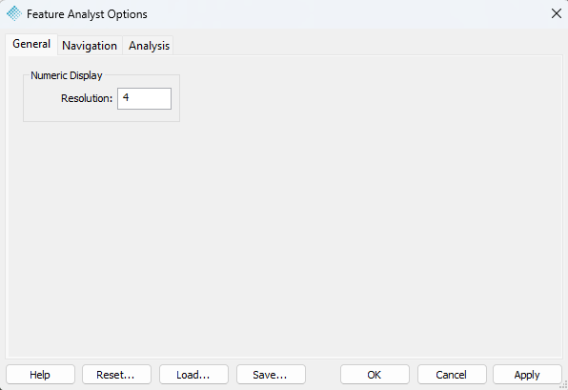Apply the current option changes
This screenshot has width=568, height=390.
[527, 375]
